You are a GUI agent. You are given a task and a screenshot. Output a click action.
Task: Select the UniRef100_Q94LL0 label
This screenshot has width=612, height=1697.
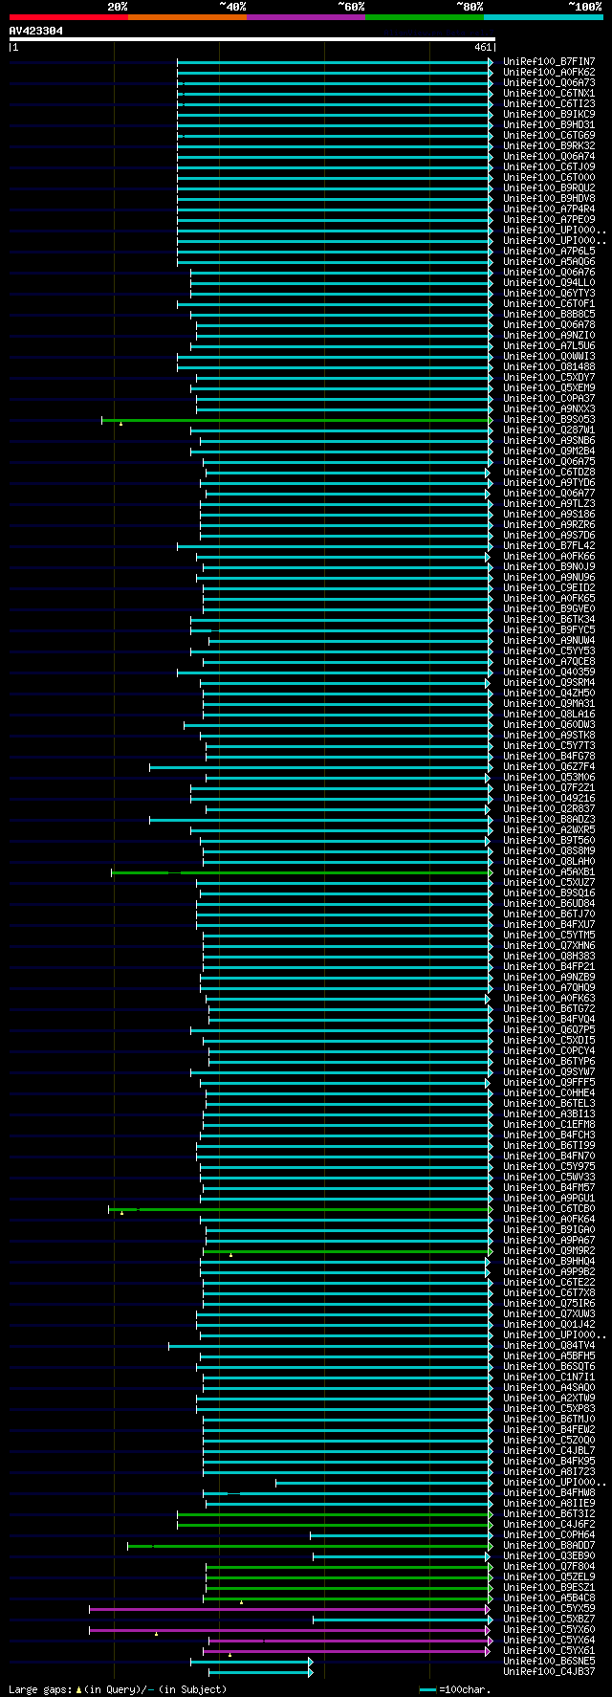click(x=549, y=283)
